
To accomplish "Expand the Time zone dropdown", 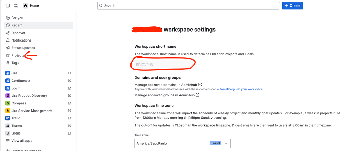I will [x=182, y=143].
